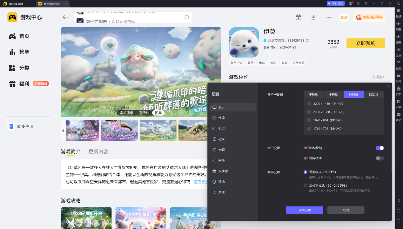Click the 伊莫 game app icon
The image size is (403, 229).
click(x=244, y=42)
